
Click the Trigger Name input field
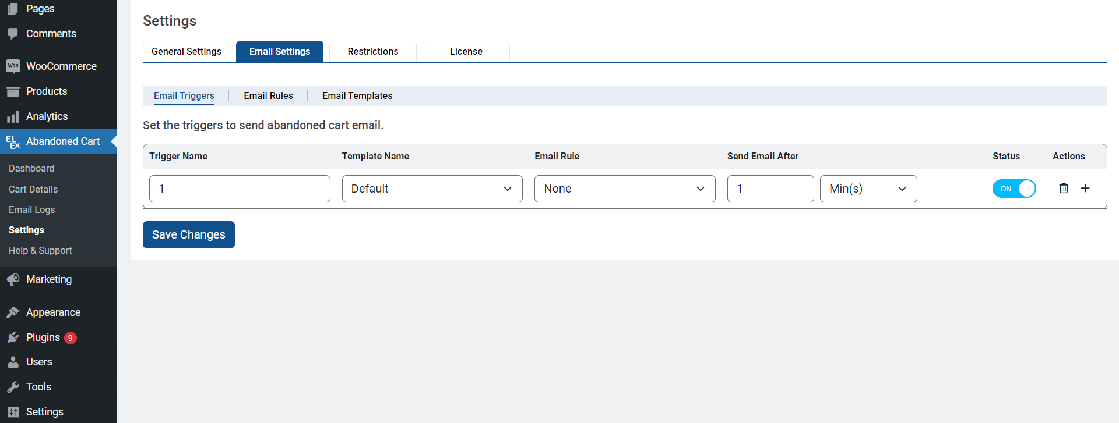(240, 189)
